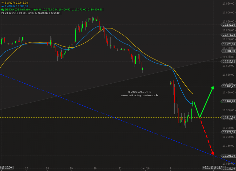
Task: Click the 4 date label on time axis
Action: [x=170, y=169]
